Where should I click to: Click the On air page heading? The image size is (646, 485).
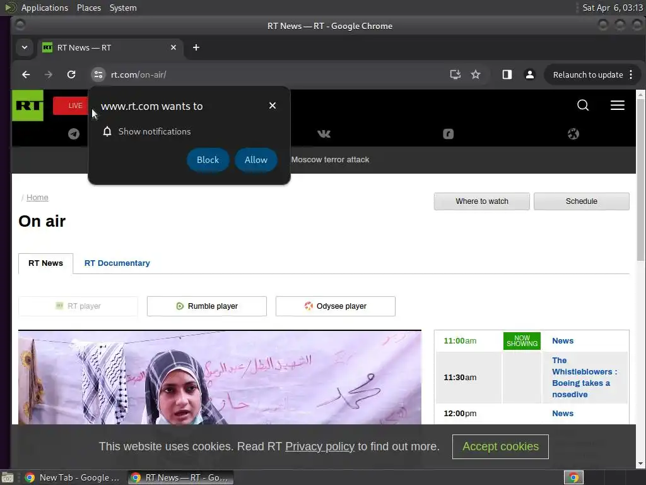pos(42,222)
